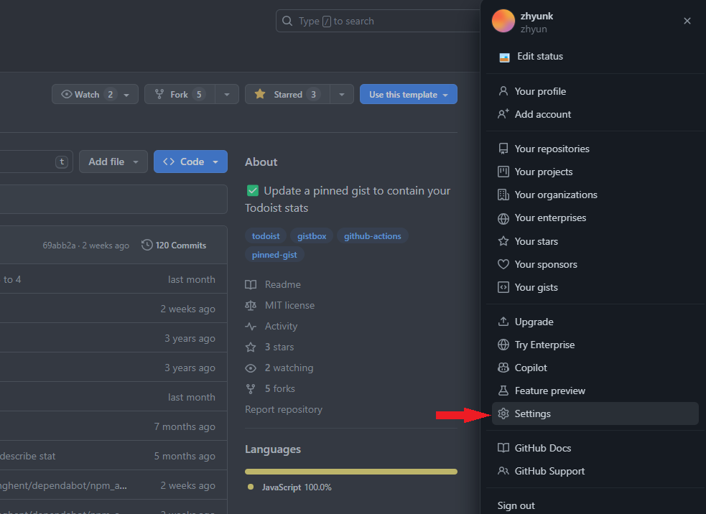Image resolution: width=706 pixels, height=514 pixels.
Task: Open the Code dropdown button
Action: [x=190, y=162]
